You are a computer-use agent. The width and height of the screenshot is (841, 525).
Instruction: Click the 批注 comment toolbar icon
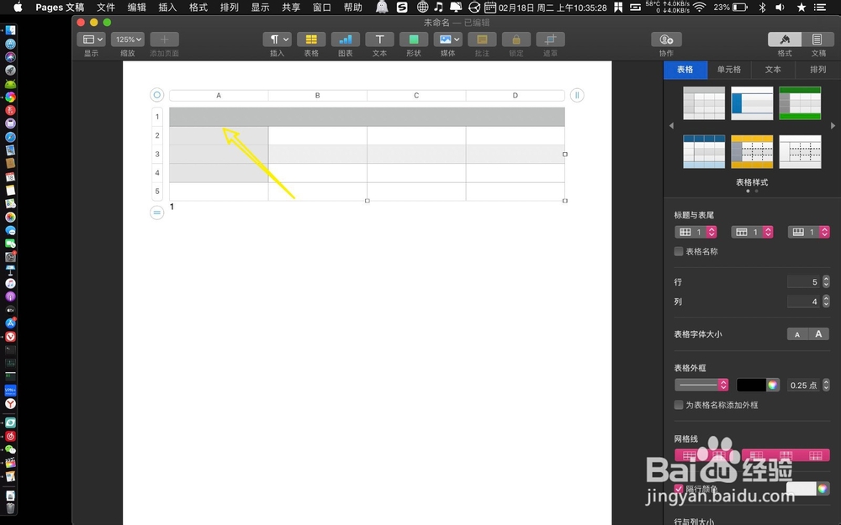click(482, 39)
